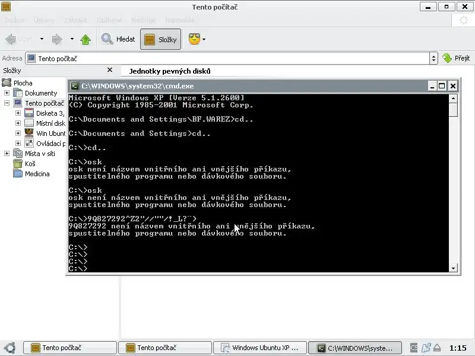Viewport: 475px width, 356px height.
Task: Open the Back history dropdown arrow
Action: (42, 39)
